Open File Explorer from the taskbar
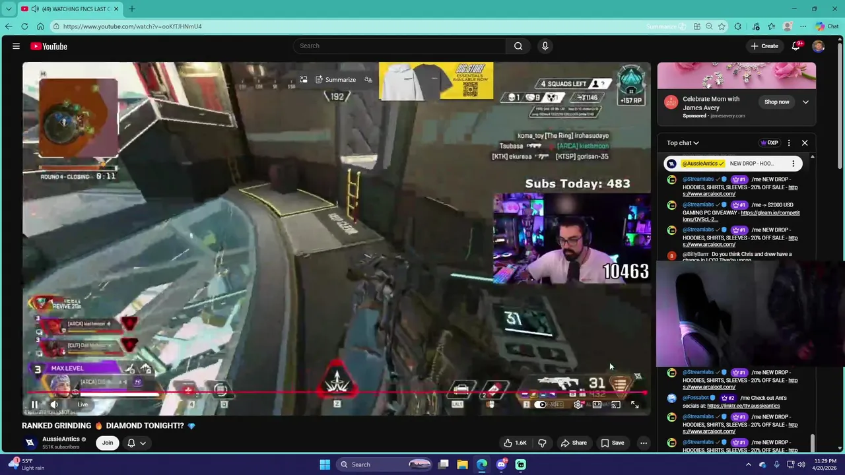The image size is (845, 475). point(463,464)
